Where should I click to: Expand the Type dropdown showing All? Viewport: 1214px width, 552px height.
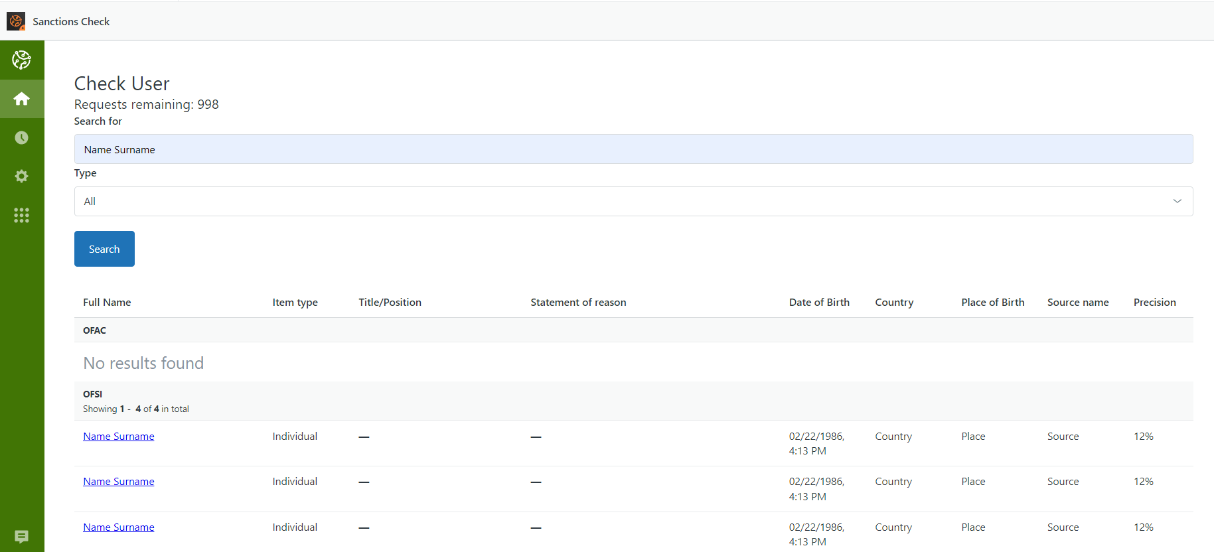point(633,201)
